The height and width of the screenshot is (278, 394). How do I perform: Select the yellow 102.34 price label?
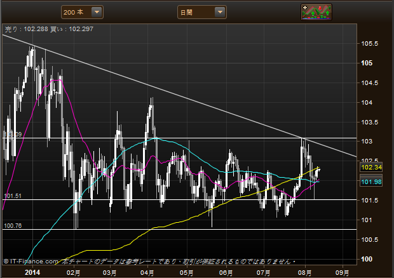(x=371, y=167)
